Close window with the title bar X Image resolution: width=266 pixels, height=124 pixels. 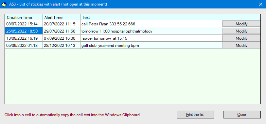pos(260,4)
